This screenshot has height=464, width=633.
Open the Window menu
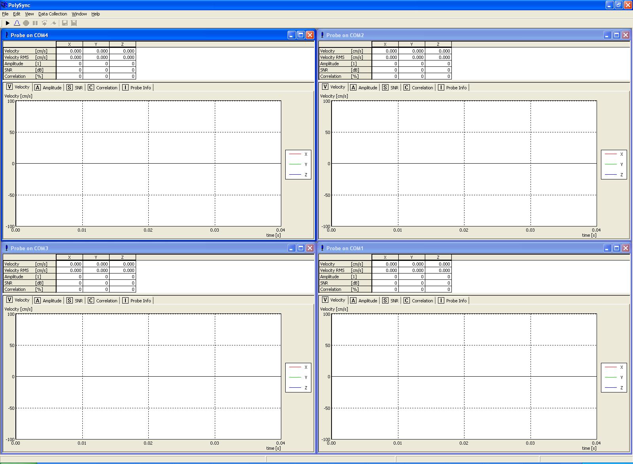pyautogui.click(x=79, y=14)
